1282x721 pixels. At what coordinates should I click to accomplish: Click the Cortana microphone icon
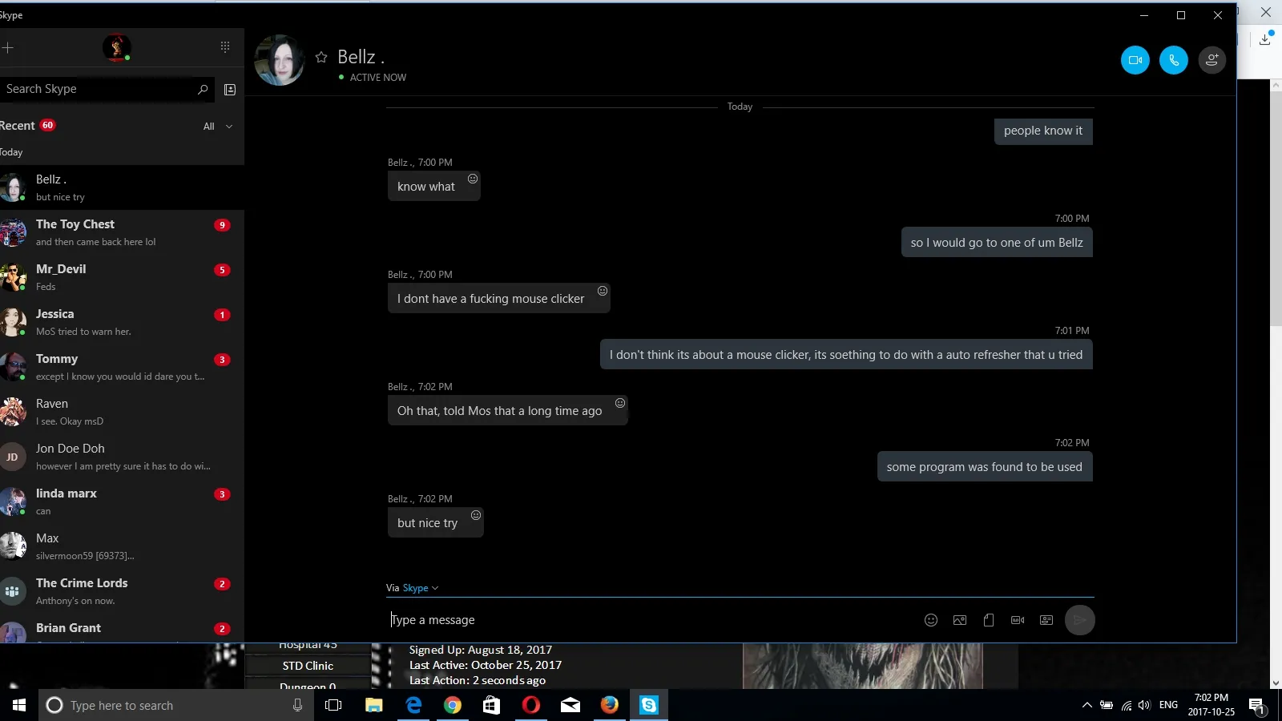pos(297,705)
